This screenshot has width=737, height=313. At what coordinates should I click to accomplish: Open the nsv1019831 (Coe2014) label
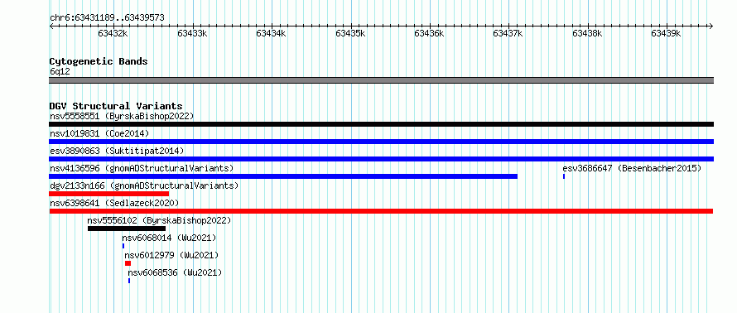(99, 133)
